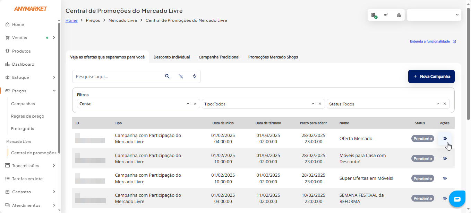Click the clear filters icon
The image size is (471, 213).
point(181,76)
